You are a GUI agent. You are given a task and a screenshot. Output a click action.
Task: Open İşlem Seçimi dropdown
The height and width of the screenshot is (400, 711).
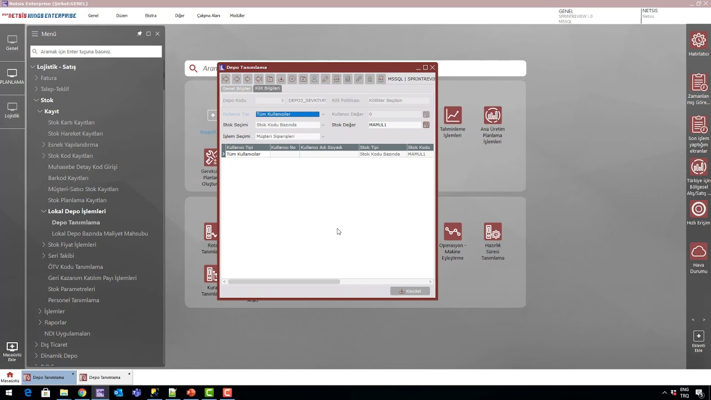tap(323, 136)
